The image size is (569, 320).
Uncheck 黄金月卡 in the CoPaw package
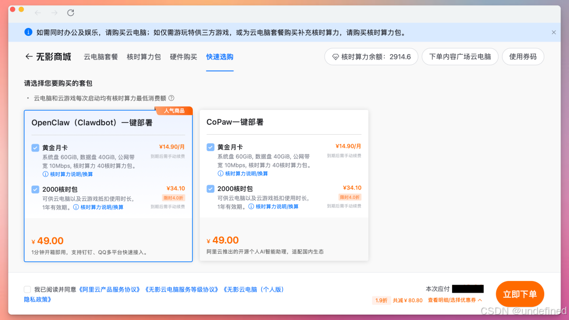211,148
